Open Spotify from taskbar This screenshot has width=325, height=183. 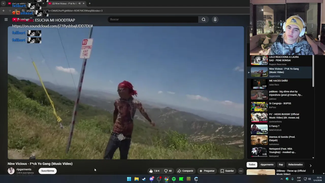pyautogui.click(x=174, y=179)
